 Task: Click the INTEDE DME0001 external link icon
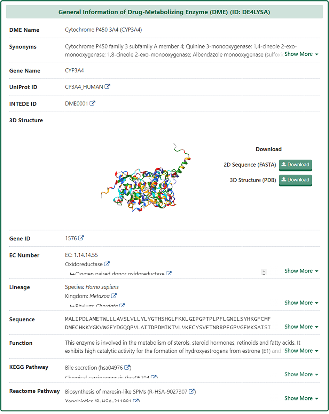(x=93, y=103)
